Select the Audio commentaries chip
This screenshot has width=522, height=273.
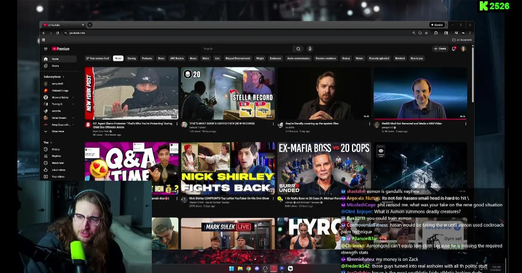[298, 58]
